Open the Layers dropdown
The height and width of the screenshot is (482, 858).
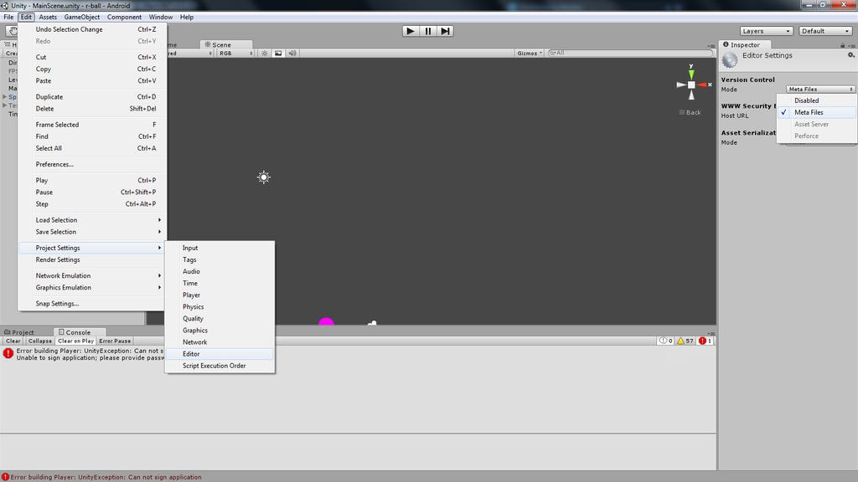pyautogui.click(x=766, y=31)
